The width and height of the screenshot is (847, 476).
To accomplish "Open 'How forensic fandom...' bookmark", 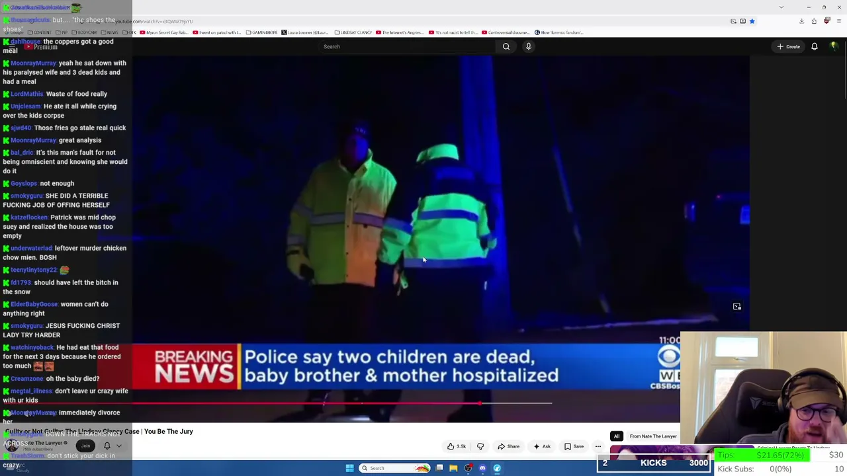I will (559, 32).
